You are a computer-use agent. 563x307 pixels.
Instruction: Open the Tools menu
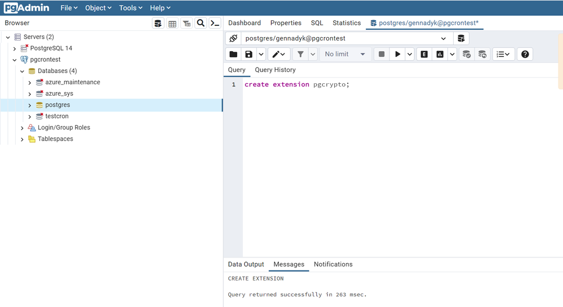tap(131, 8)
